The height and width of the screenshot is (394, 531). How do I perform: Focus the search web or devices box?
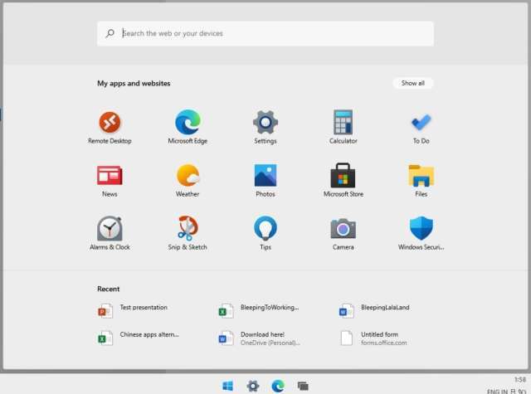pyautogui.click(x=265, y=33)
